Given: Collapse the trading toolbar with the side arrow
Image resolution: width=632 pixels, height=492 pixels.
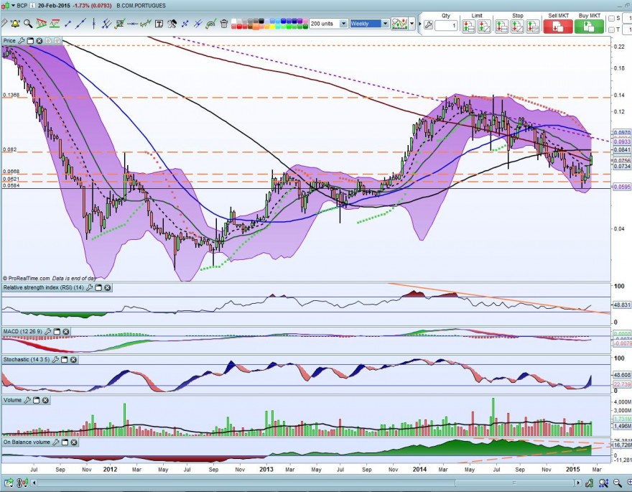Looking at the screenshot, I should tap(419, 24).
